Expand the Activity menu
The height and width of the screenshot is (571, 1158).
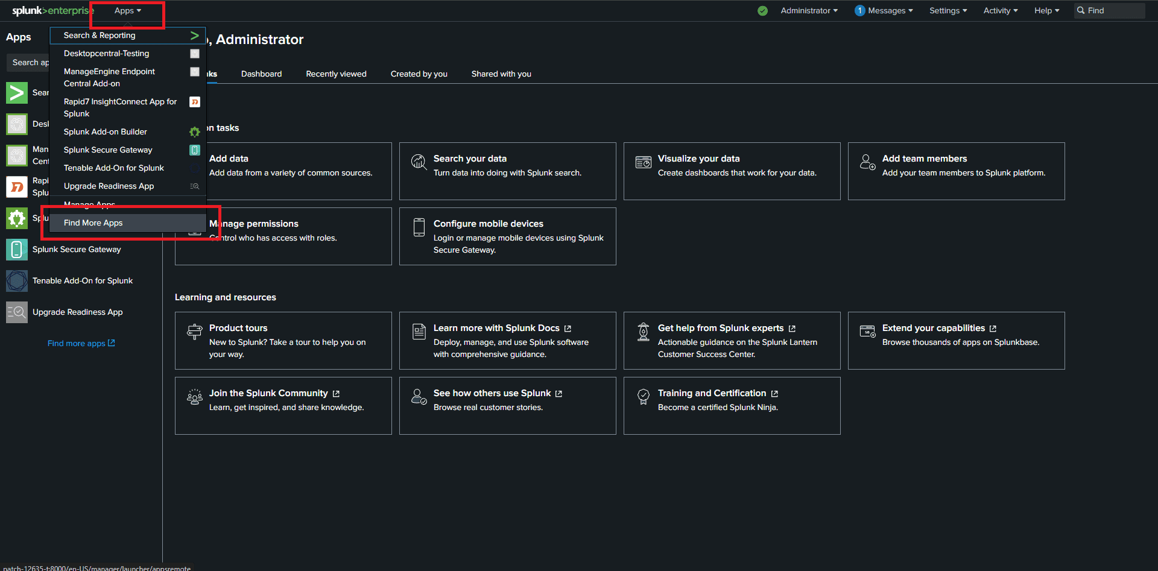pyautogui.click(x=1000, y=11)
